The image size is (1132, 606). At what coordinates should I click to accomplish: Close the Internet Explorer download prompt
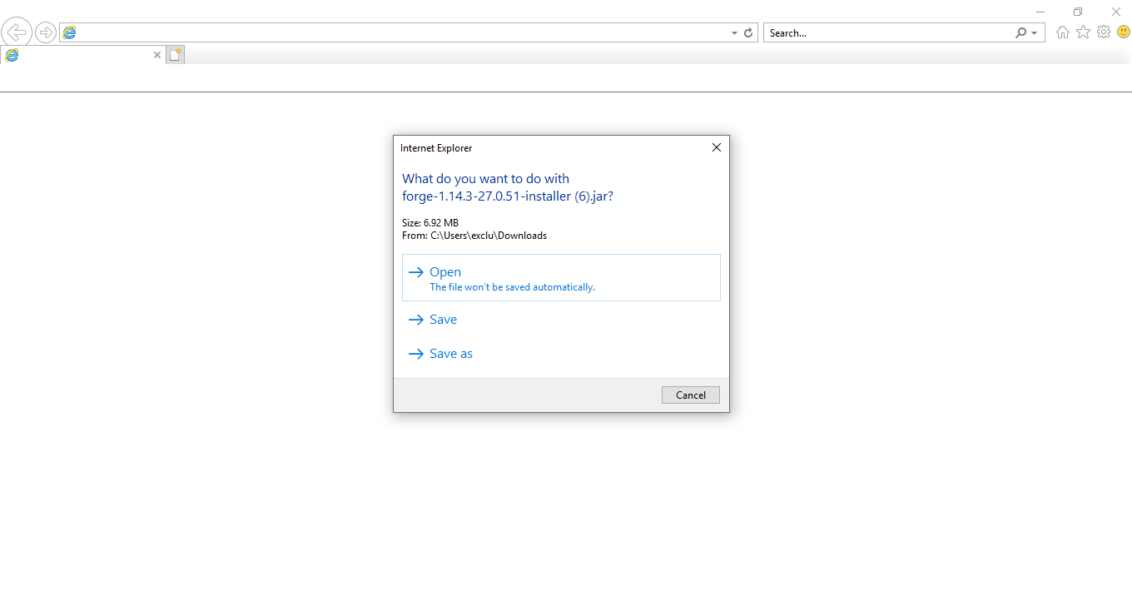716,147
